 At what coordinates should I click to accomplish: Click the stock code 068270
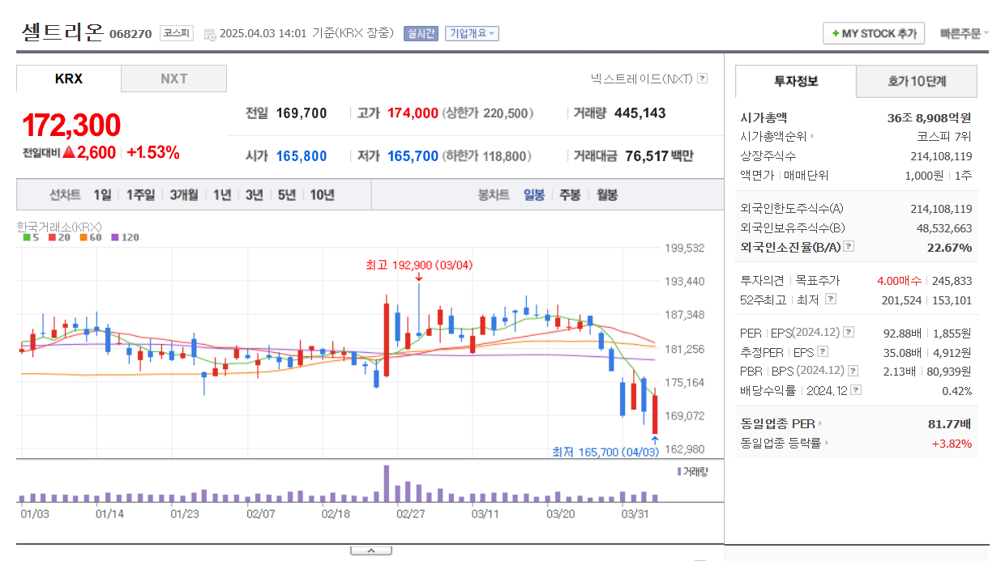pyautogui.click(x=130, y=34)
